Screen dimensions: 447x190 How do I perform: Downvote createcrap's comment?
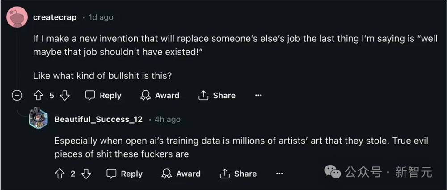(x=65, y=96)
